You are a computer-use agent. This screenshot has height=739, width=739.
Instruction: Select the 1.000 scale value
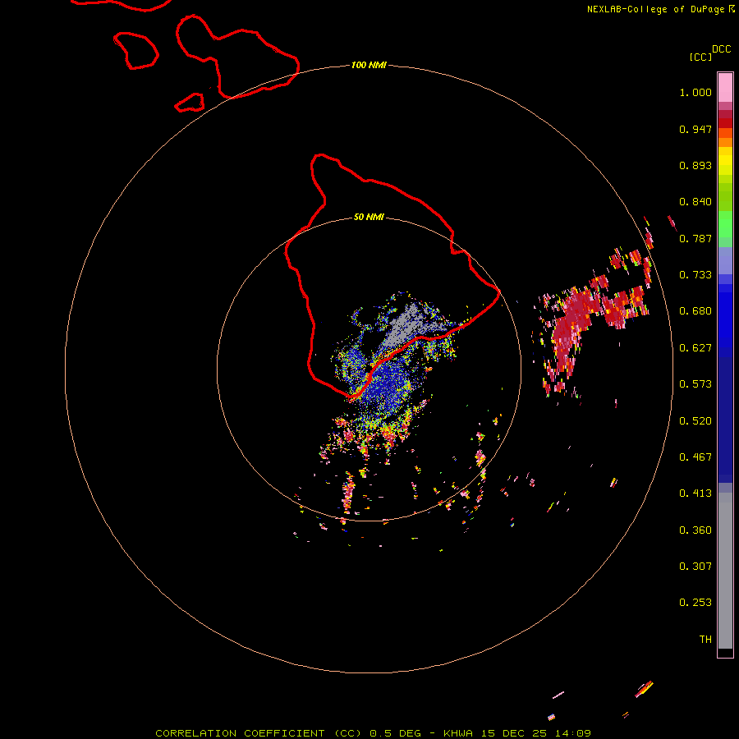(695, 92)
